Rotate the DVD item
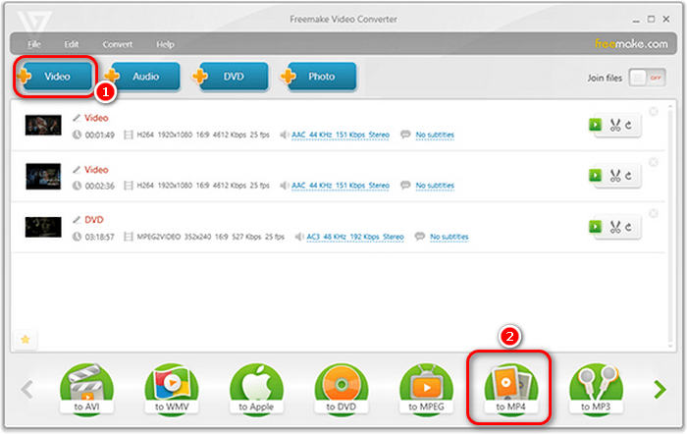The width and height of the screenshot is (687, 434). [629, 227]
